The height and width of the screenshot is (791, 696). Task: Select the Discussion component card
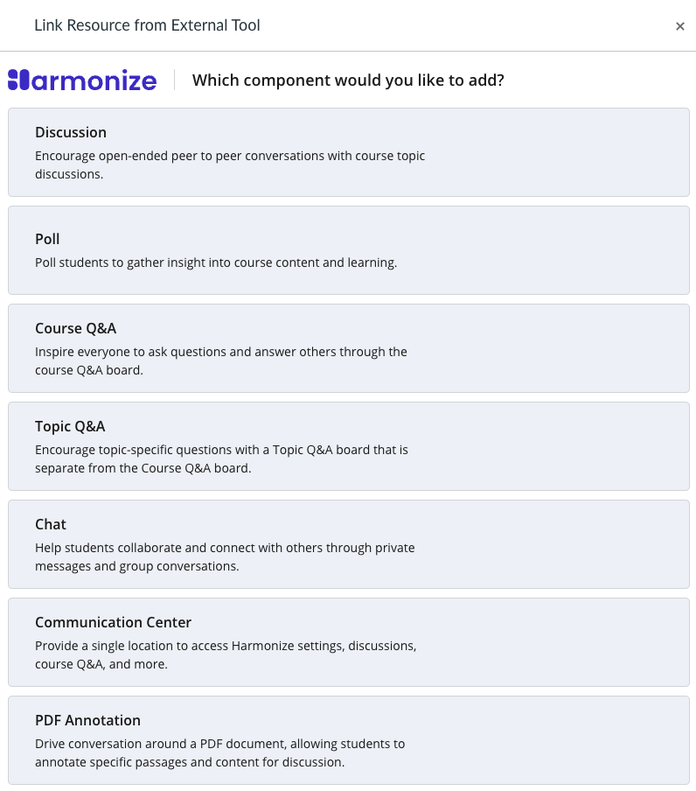click(349, 152)
